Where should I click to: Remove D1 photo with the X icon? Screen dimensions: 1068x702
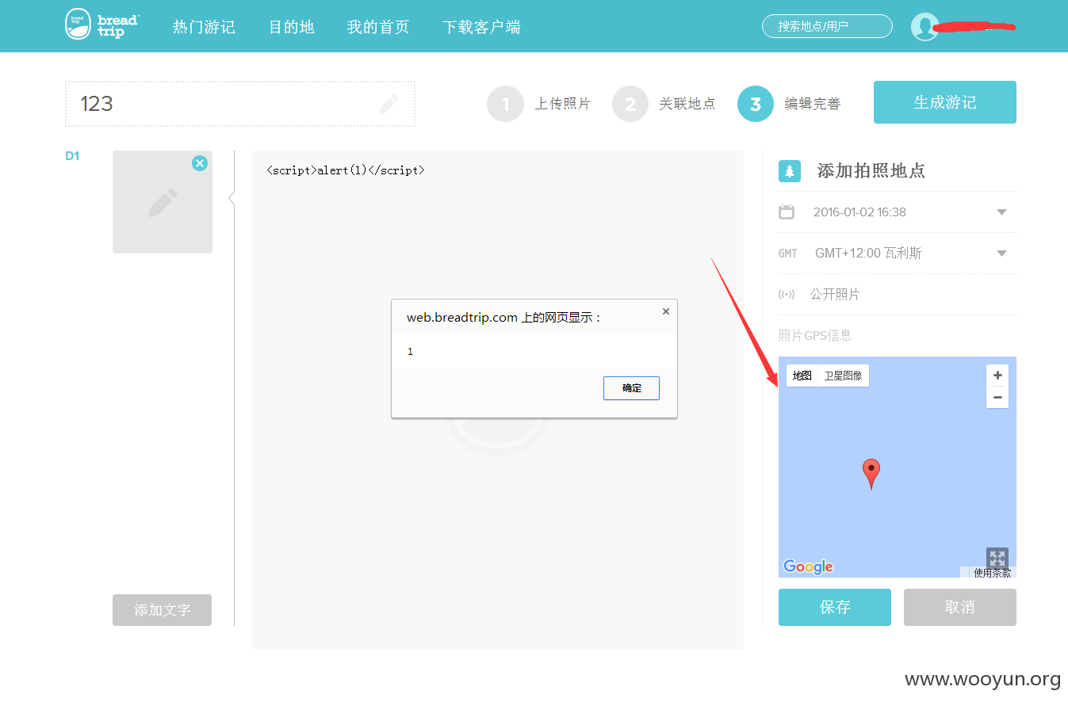(200, 162)
